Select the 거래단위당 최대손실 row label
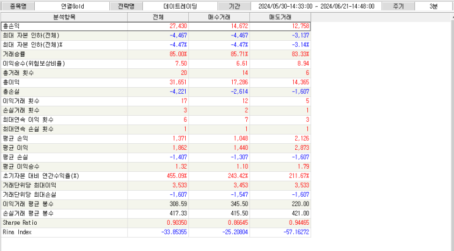The image size is (454, 251). click(29, 194)
